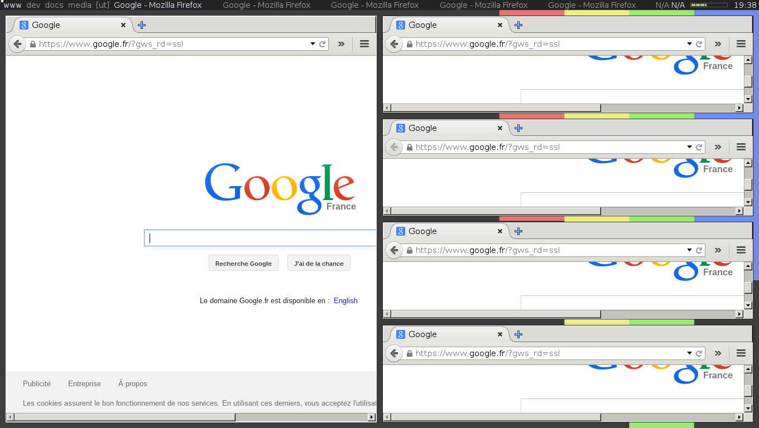Click the padlock icon in the bottom-right window

point(410,353)
